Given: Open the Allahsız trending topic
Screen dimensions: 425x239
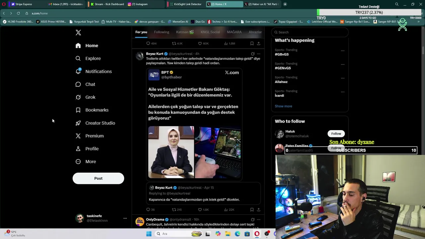Looking at the screenshot, I should [281, 82].
